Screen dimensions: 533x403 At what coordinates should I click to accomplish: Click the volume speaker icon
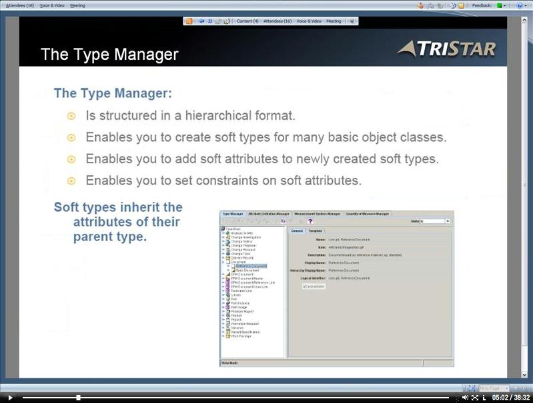pos(465,398)
